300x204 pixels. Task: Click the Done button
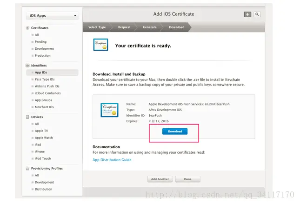[188, 179]
